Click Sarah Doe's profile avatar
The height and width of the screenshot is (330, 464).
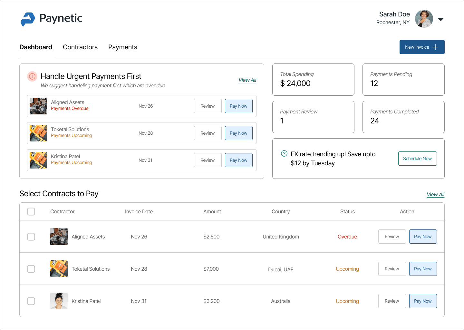[424, 19]
